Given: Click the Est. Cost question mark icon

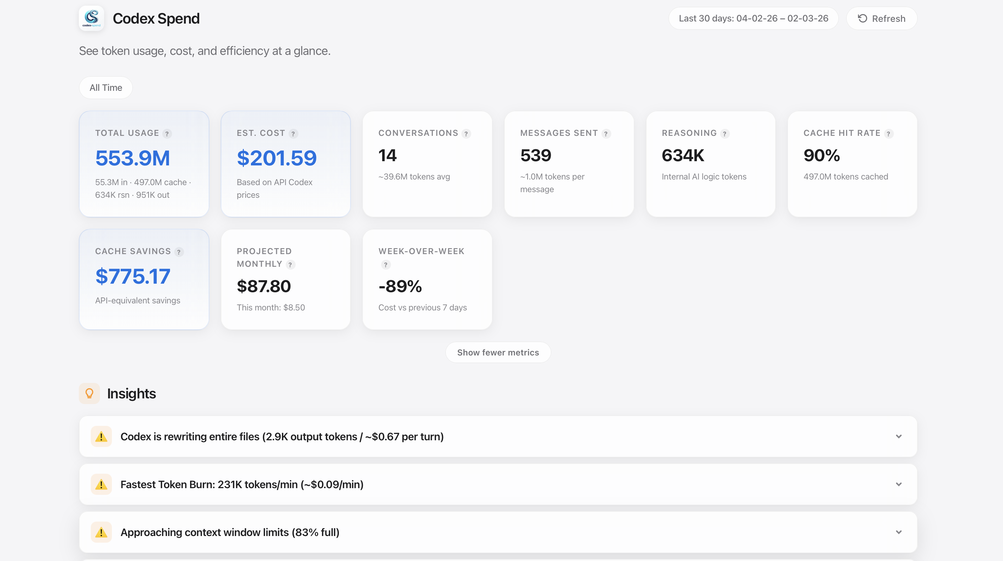Looking at the screenshot, I should click(x=293, y=134).
